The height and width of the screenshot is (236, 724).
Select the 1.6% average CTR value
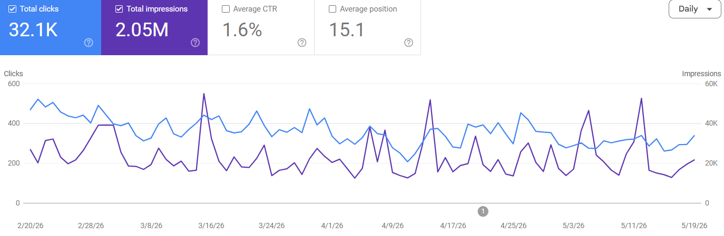242,30
